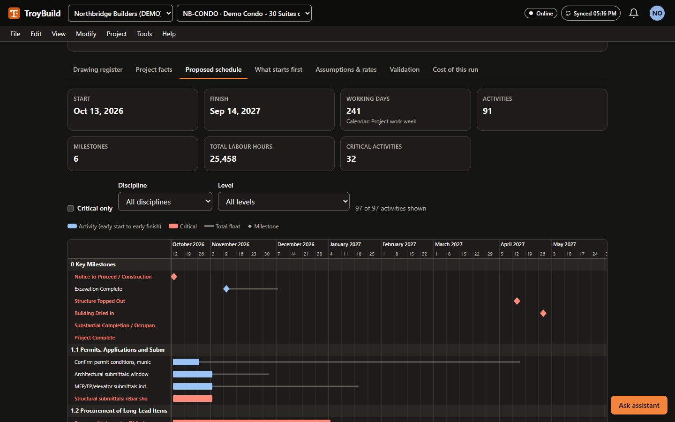The width and height of the screenshot is (675, 422).
Task: Select the Excavation Complete milestone diamond
Action: 226,289
